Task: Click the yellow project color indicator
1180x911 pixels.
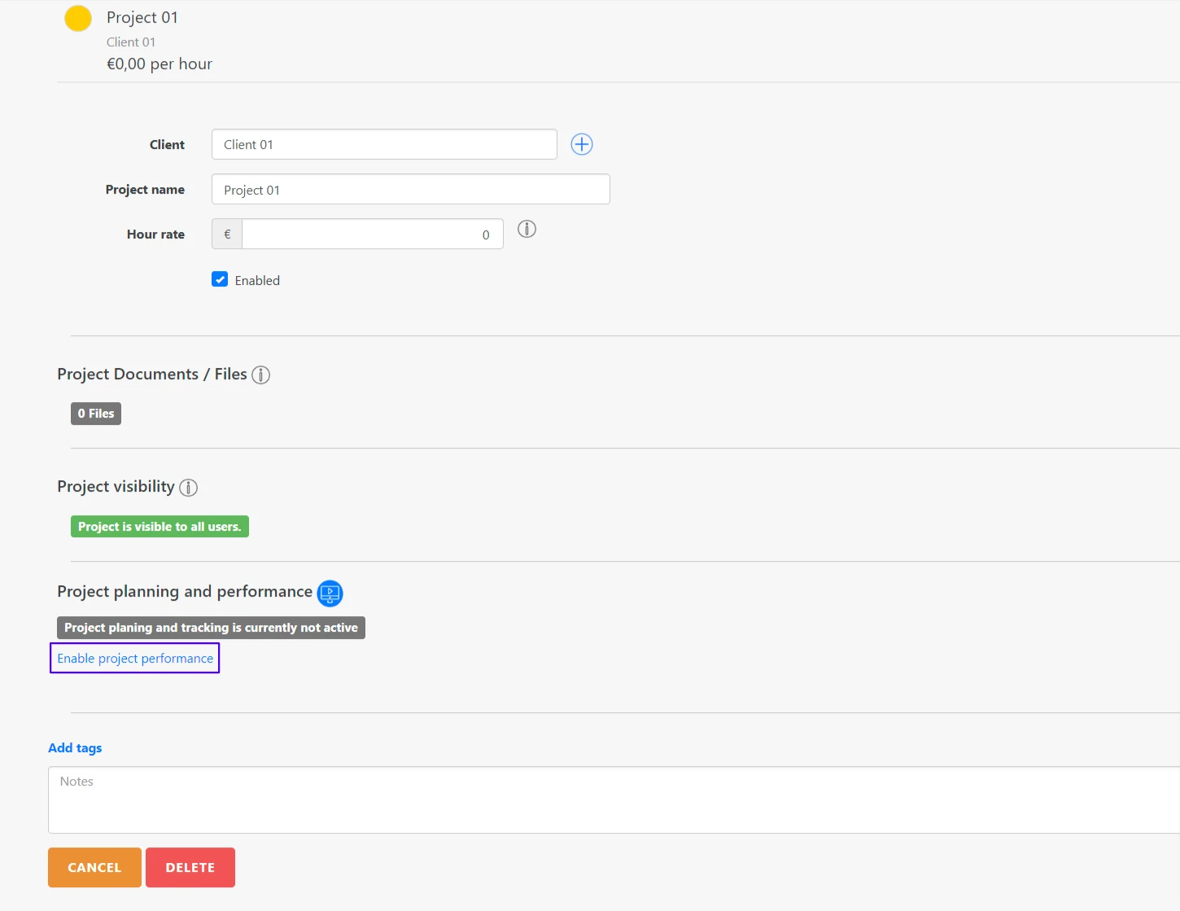Action: (x=77, y=17)
